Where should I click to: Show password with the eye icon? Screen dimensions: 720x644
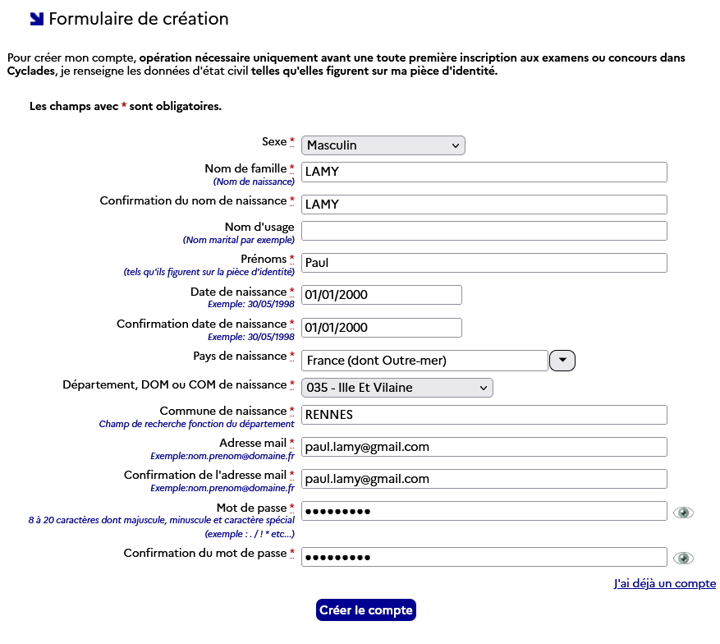pos(683,513)
